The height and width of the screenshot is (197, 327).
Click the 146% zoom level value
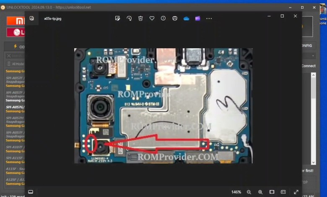pyautogui.click(x=236, y=192)
